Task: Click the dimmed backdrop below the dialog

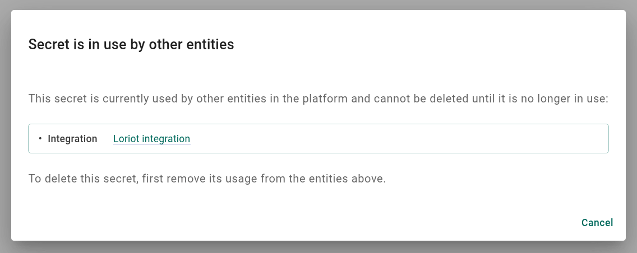Action: tap(318, 247)
